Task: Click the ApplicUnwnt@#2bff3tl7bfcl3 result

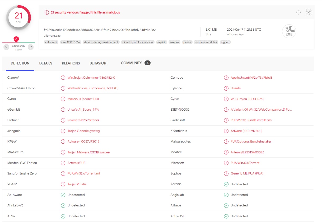Action: [x=251, y=78]
